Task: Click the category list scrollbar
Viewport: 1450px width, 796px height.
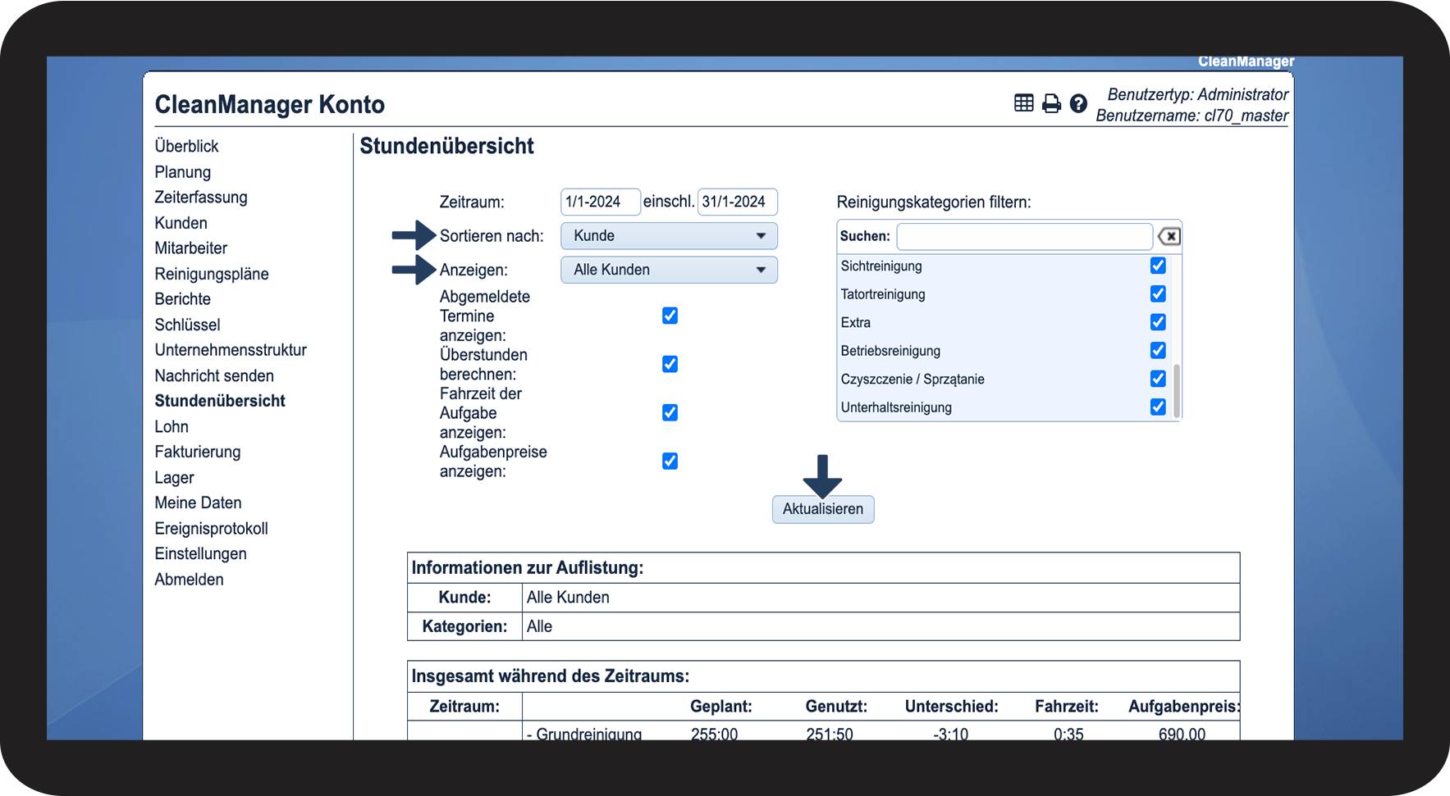Action: (x=1177, y=391)
